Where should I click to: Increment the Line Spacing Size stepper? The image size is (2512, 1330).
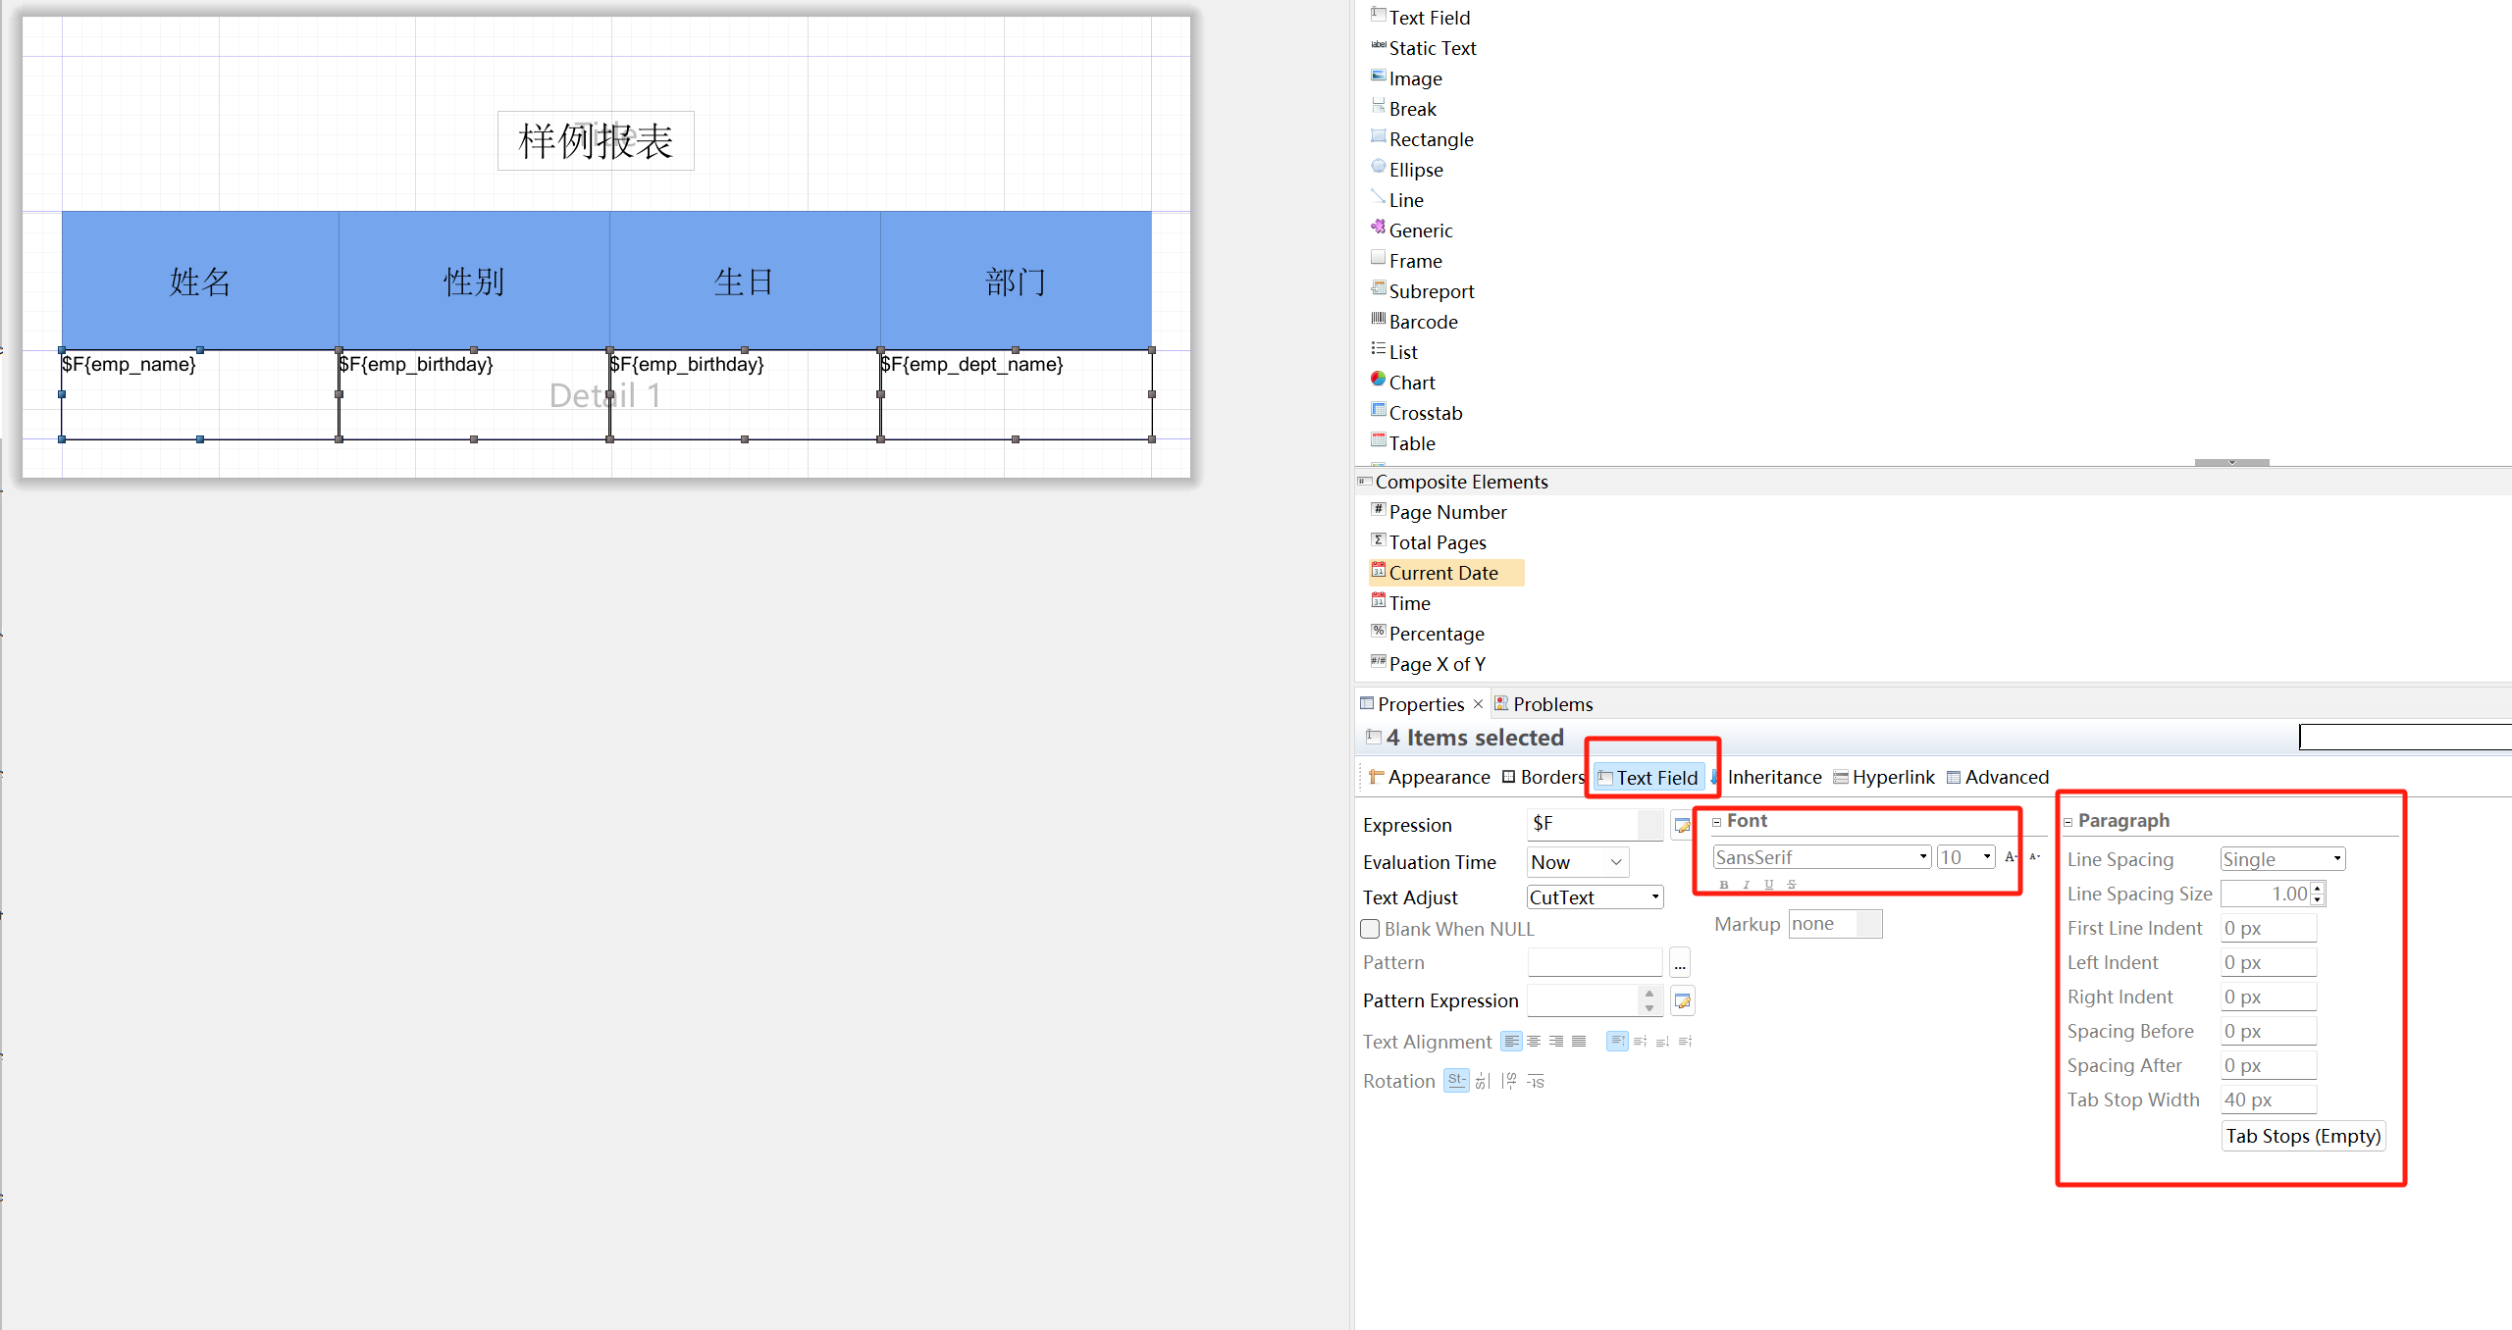point(2318,889)
